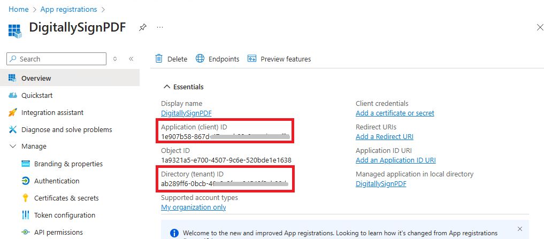Screen dimensions: 544x239
Task: Open Integration assistant
Action: [52, 113]
